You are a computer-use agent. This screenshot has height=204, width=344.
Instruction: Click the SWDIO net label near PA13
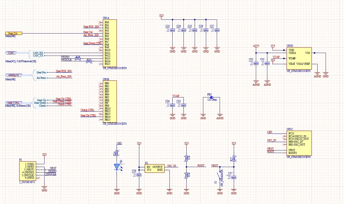pyautogui.click(x=65, y=57)
